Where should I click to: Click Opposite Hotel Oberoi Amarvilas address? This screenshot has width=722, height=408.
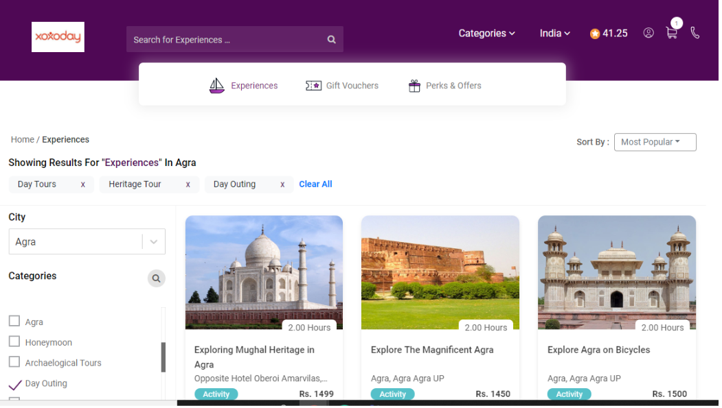coord(262,380)
